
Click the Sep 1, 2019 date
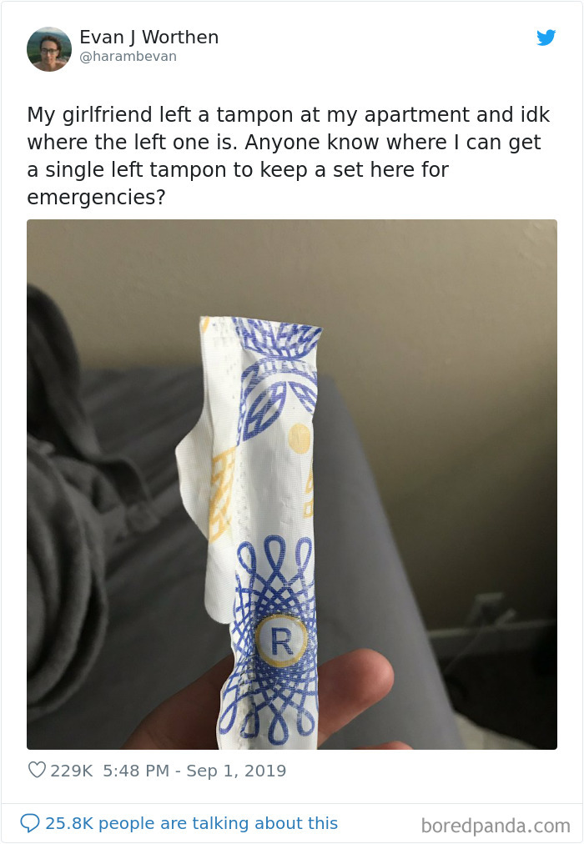point(236,771)
